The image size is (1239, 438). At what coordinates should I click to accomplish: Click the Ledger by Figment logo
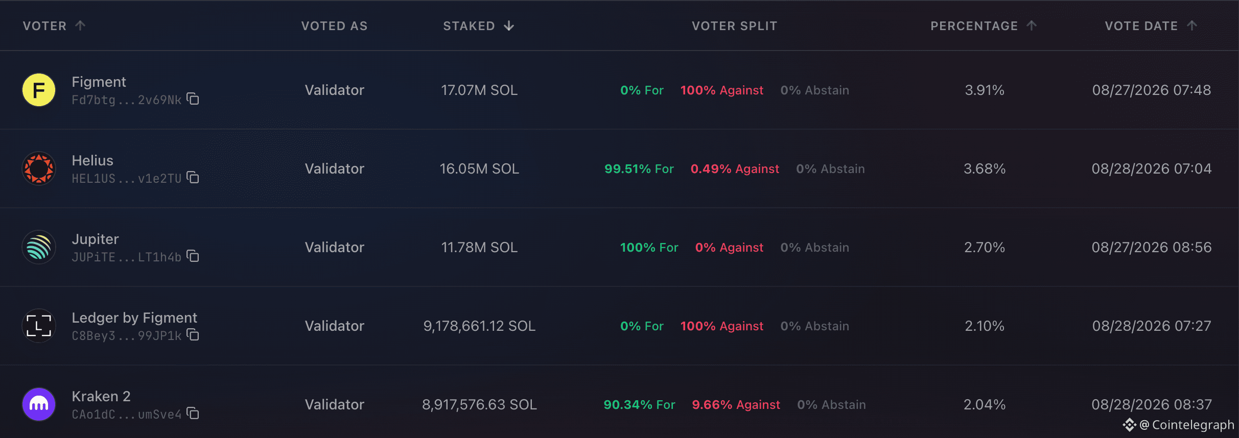[x=39, y=326]
